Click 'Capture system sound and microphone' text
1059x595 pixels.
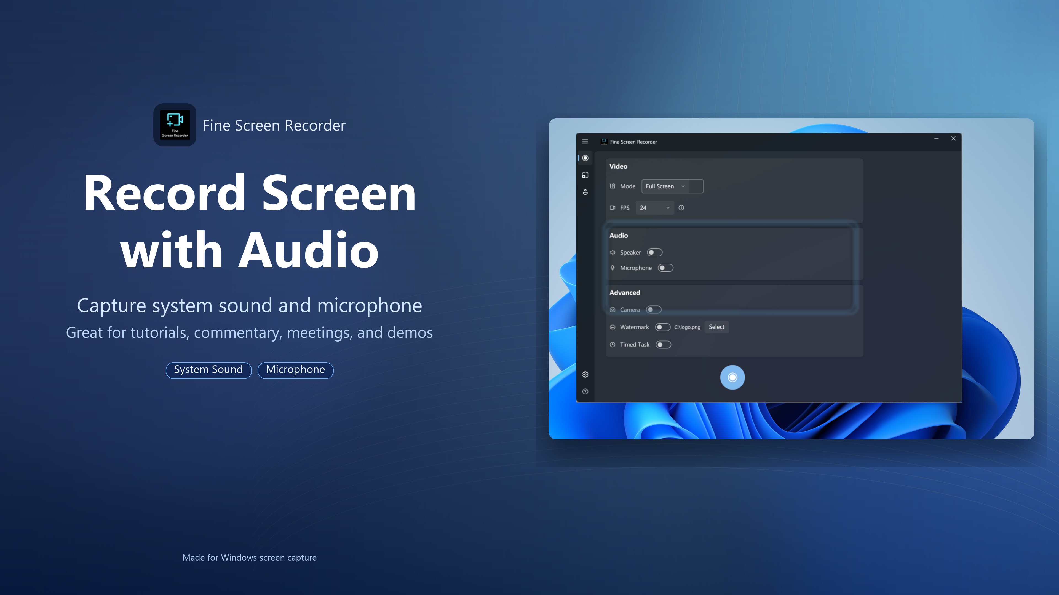[250, 305]
